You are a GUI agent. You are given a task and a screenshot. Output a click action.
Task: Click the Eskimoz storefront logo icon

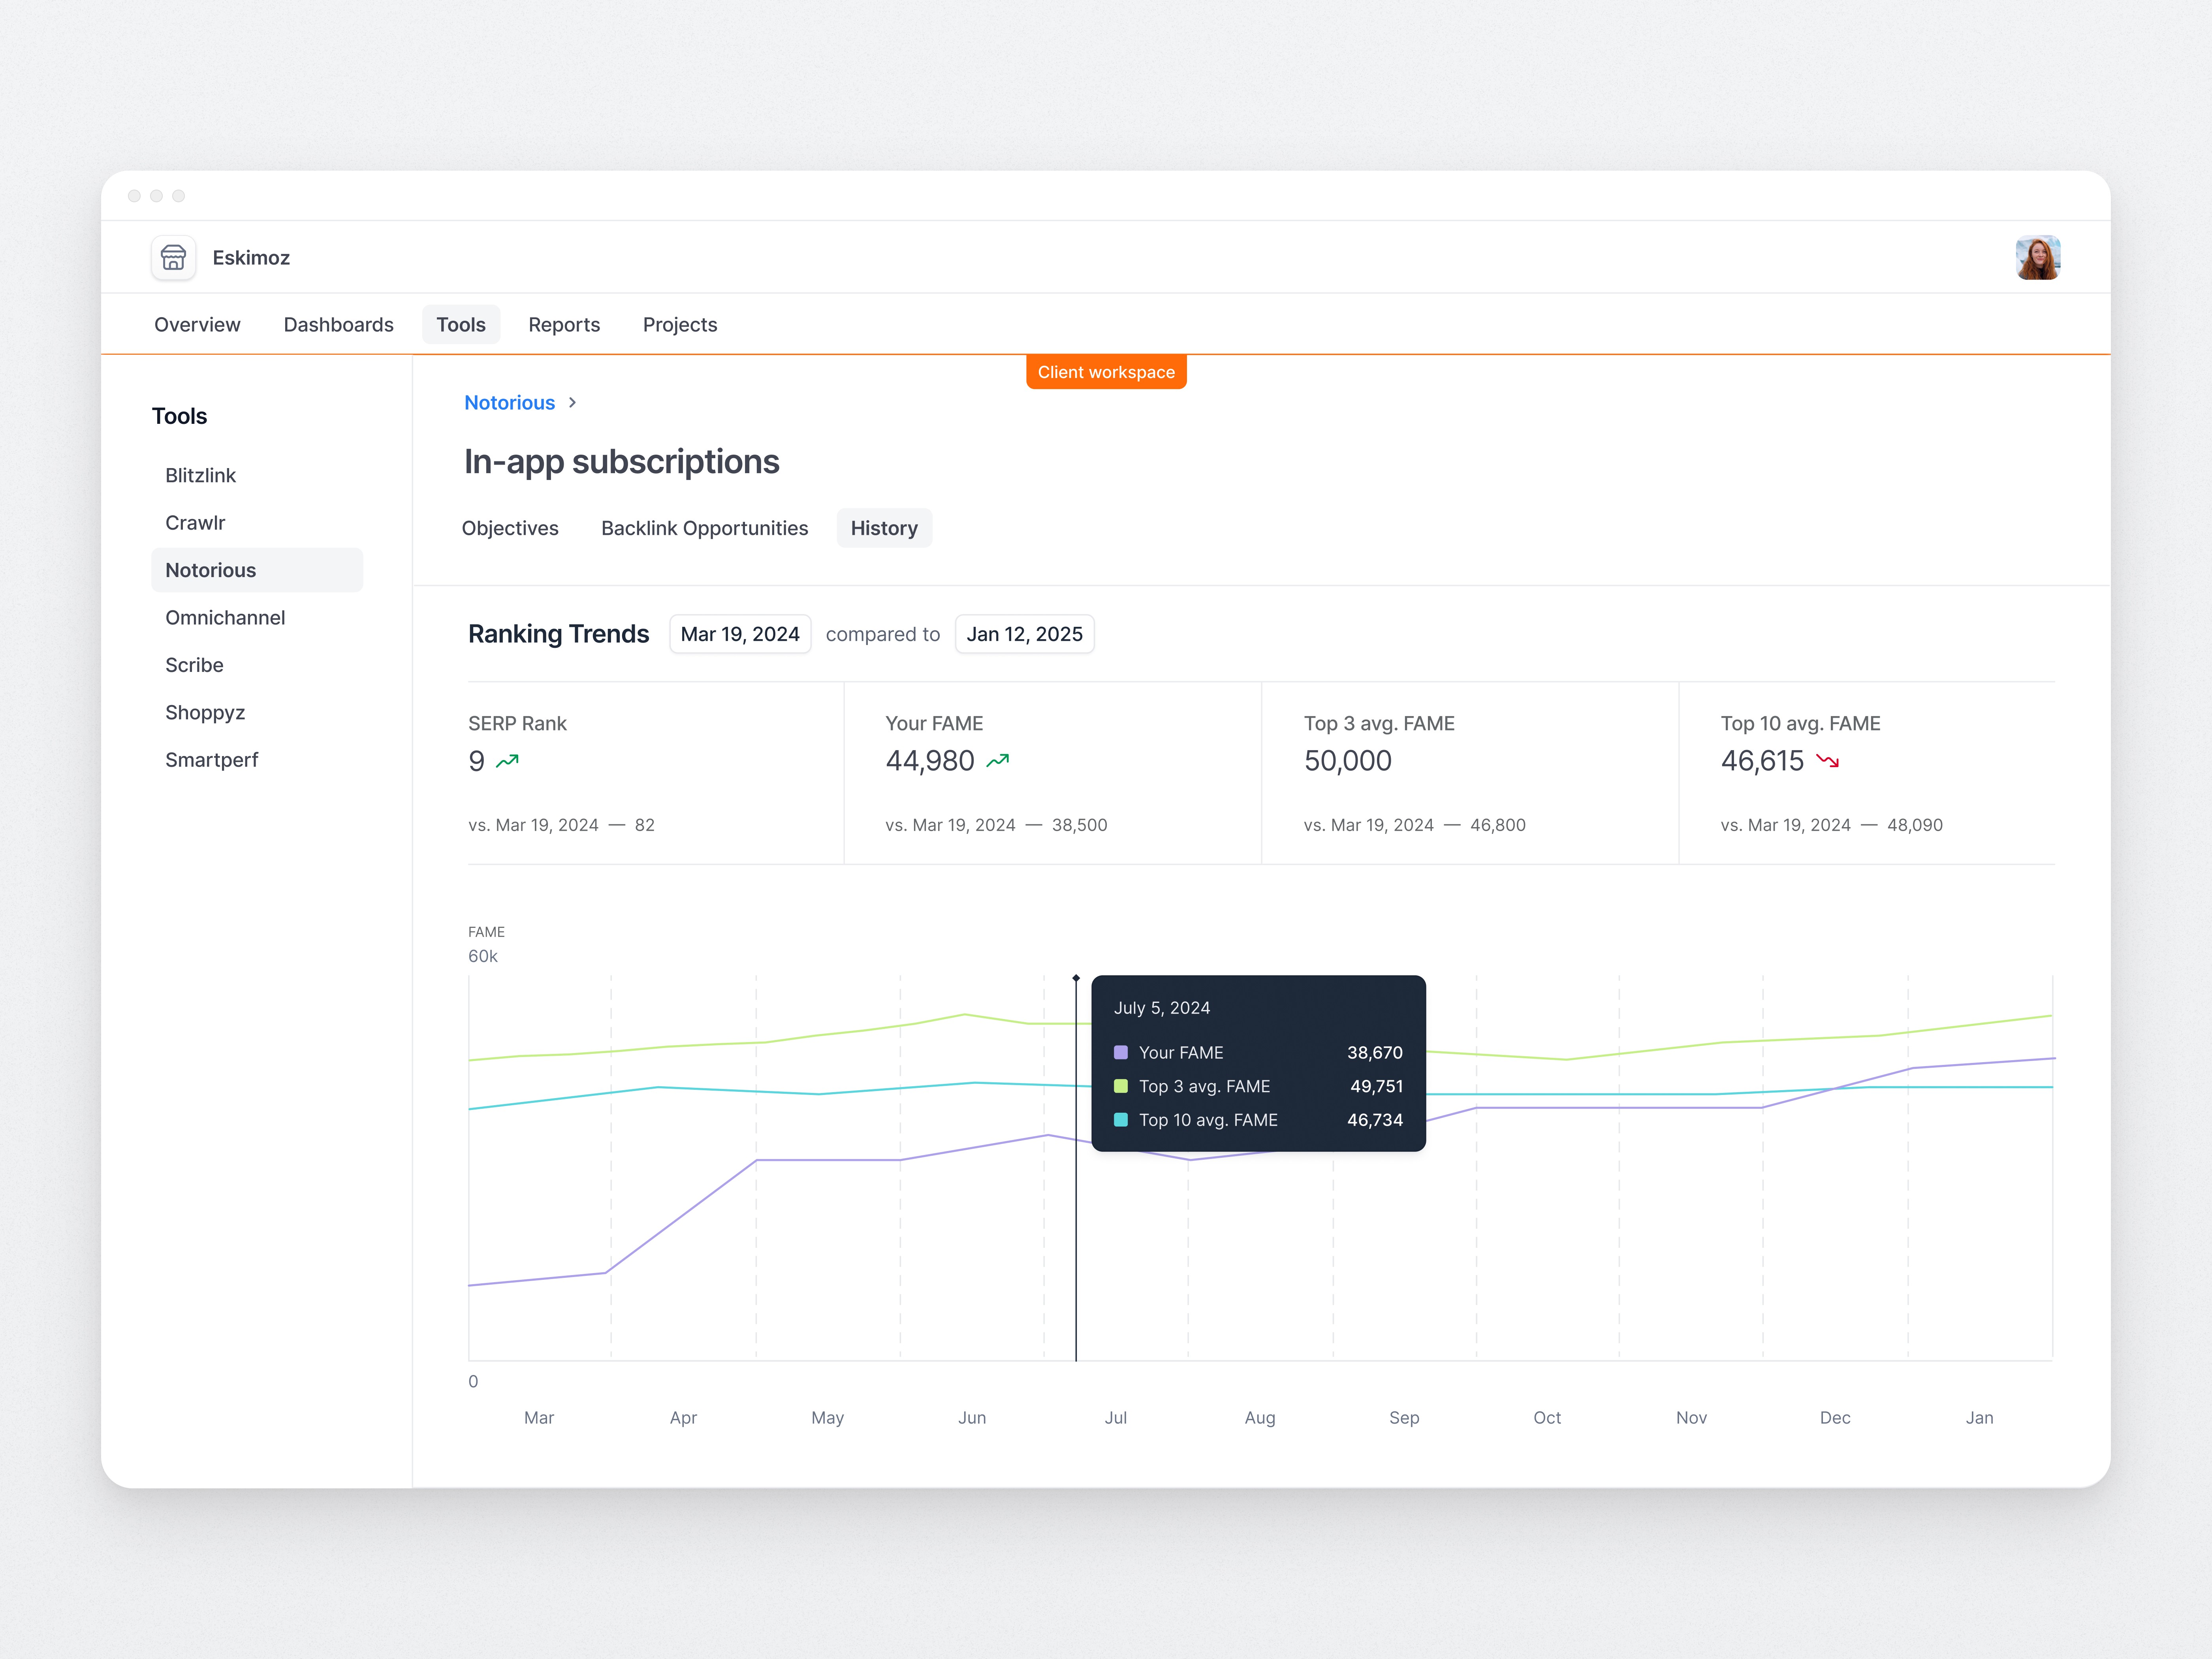pos(173,258)
